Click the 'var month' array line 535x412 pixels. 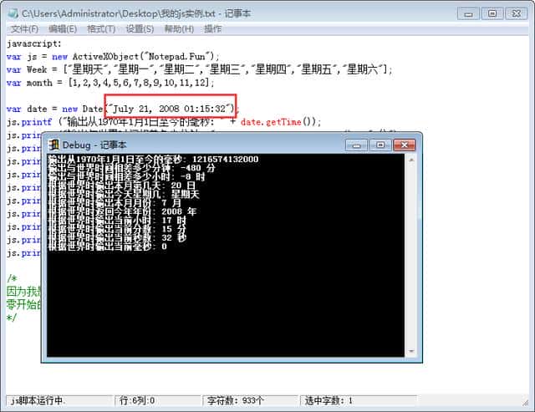coord(110,83)
